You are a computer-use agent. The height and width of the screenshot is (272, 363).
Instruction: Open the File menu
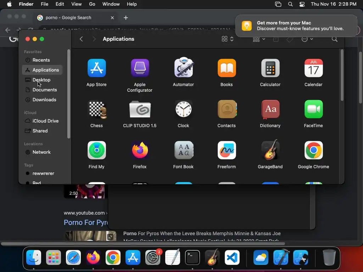(44, 4)
